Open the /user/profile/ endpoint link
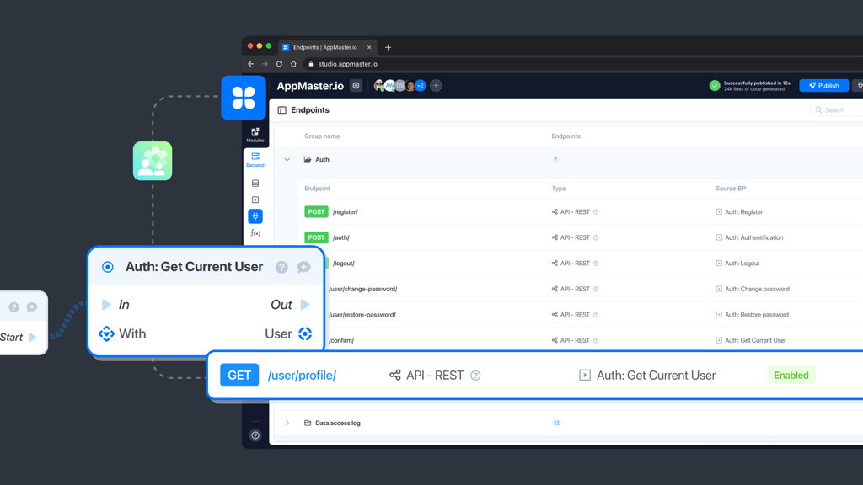The width and height of the screenshot is (863, 485). 302,376
